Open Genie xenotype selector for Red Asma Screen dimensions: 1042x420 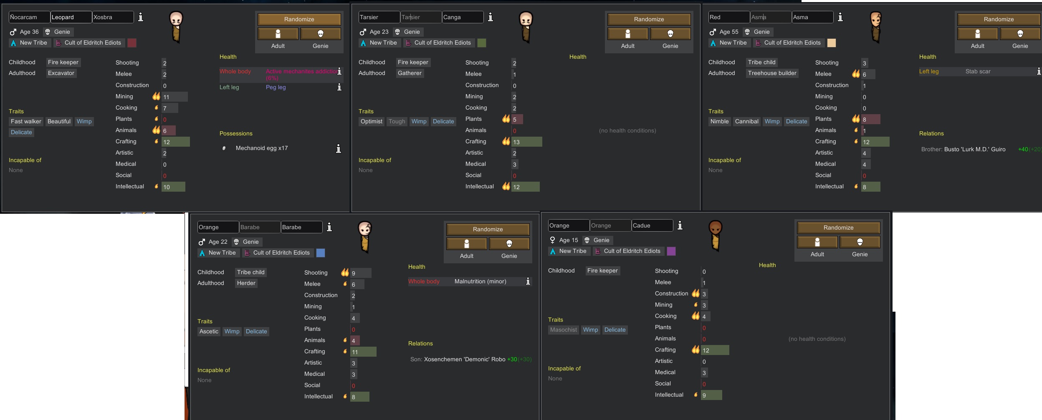coord(1020,34)
